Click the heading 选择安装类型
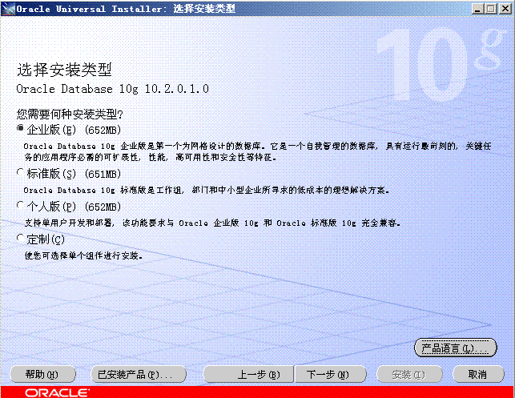This screenshot has width=515, height=398. click(x=64, y=70)
